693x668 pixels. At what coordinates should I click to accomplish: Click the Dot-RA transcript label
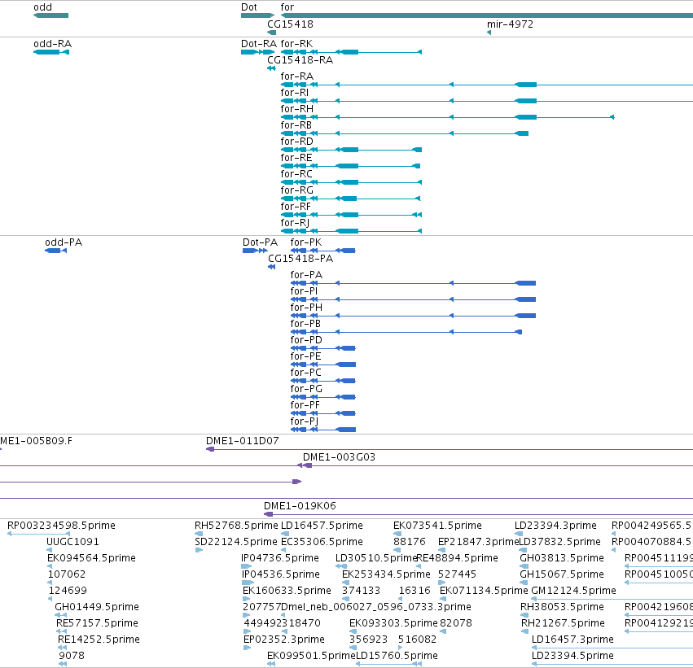259,44
